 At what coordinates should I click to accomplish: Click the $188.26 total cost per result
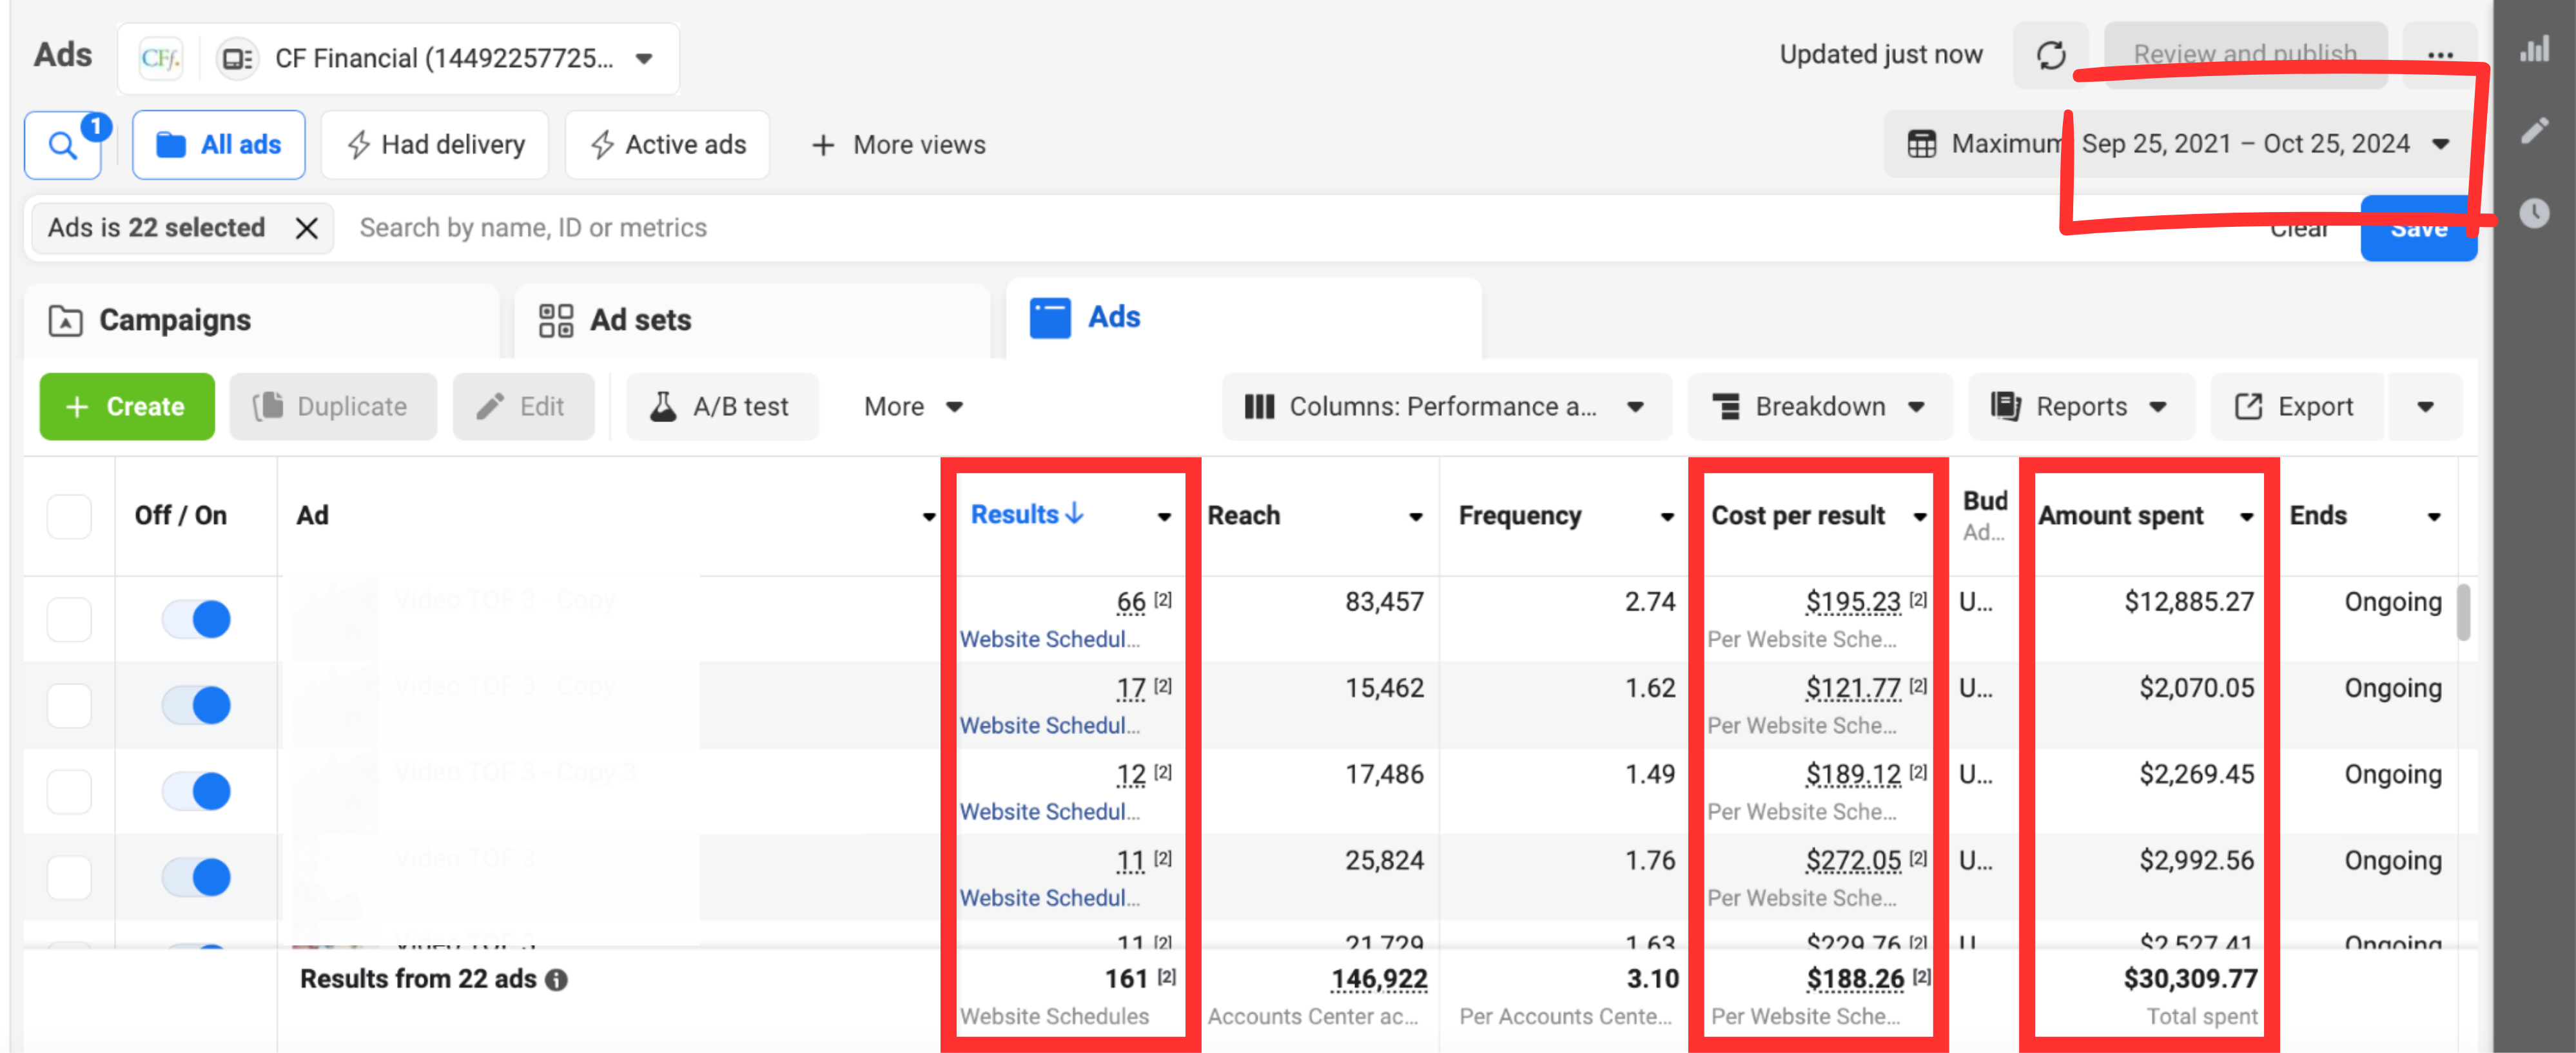(x=1854, y=980)
